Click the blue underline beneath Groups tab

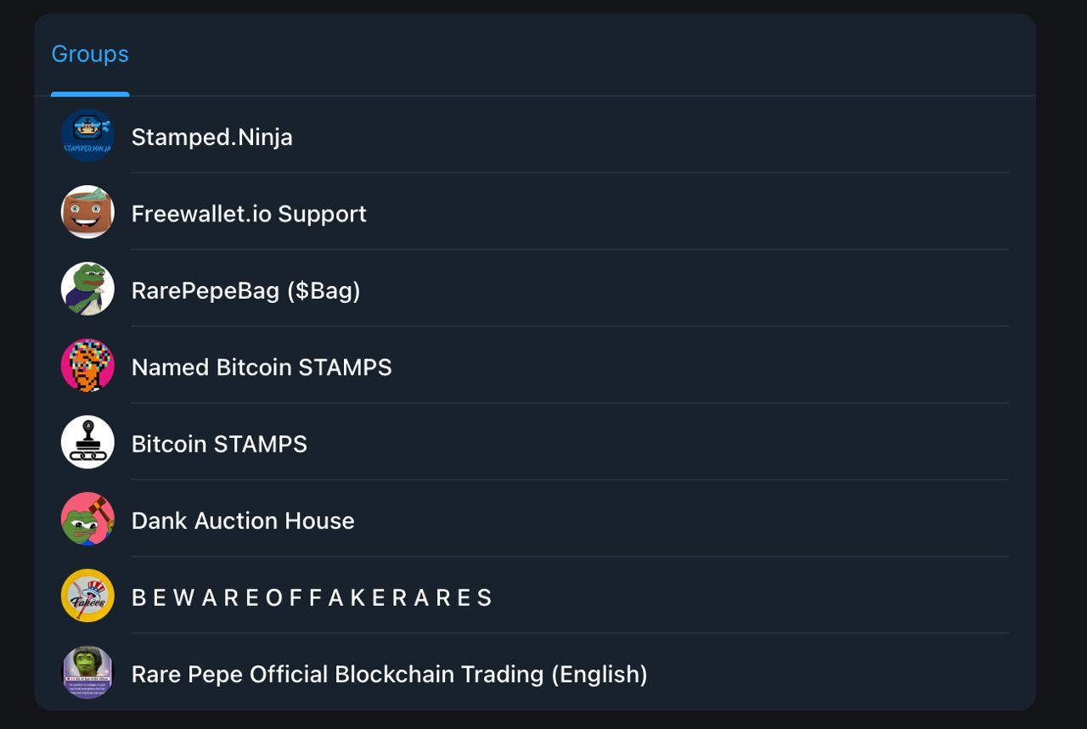(x=90, y=94)
